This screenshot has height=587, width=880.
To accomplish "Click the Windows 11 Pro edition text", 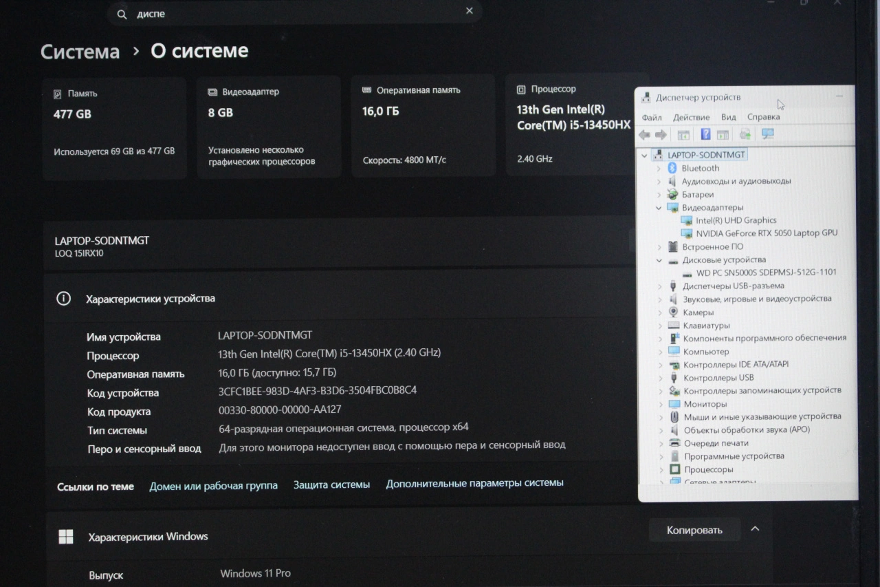I will point(255,573).
